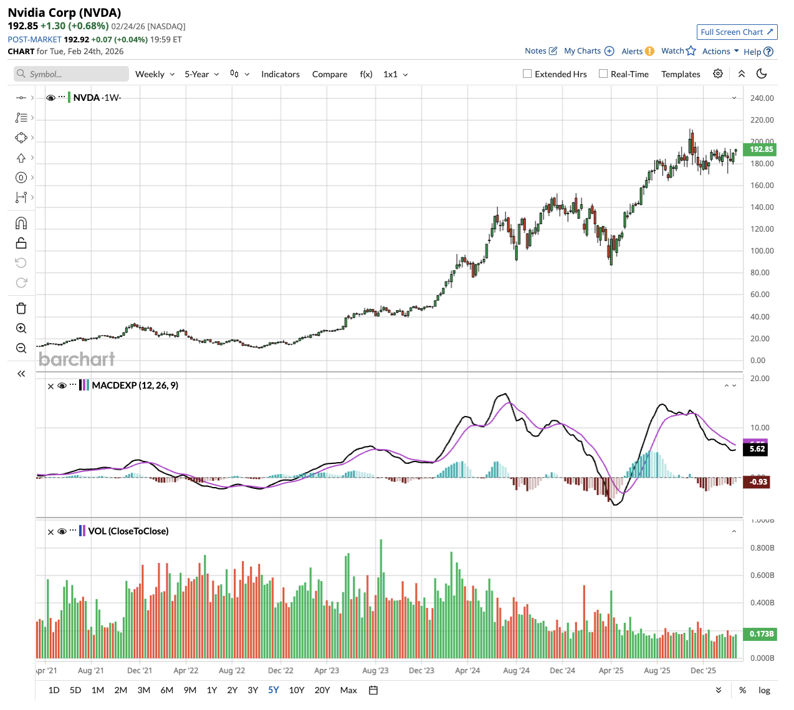Image resolution: width=794 pixels, height=710 pixels.
Task: Open the circled-number label tool
Action: click(x=21, y=177)
